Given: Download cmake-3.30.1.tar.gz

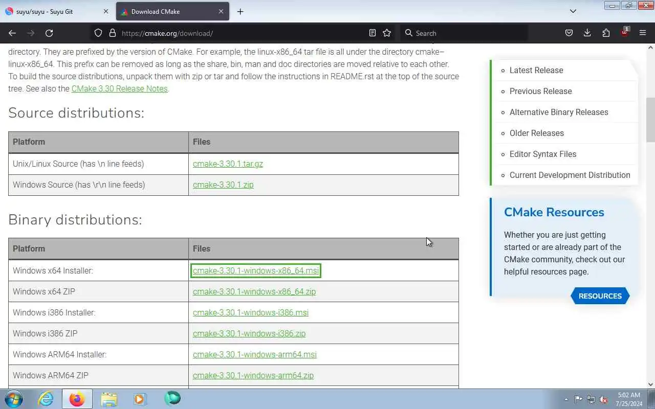Looking at the screenshot, I should (228, 164).
